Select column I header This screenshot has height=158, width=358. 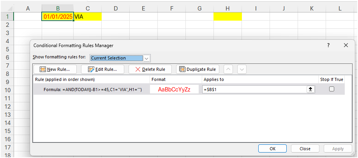(256, 9)
